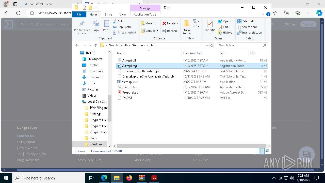
Task: Open Microsoft Edge from taskbar
Action: click(104, 178)
